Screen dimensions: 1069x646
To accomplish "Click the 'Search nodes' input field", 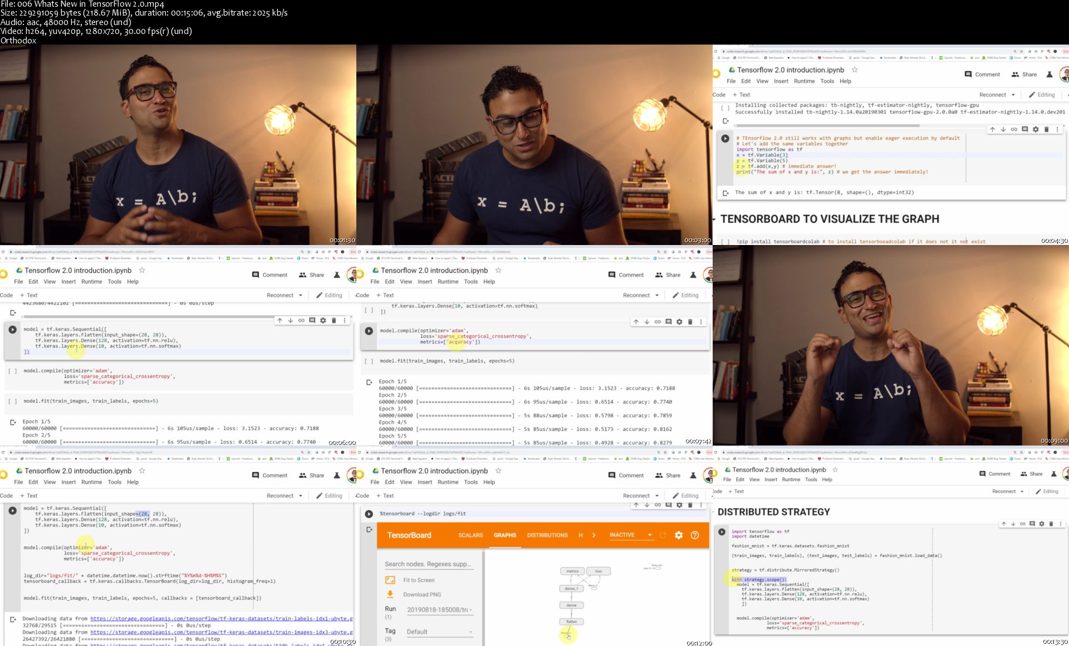I will [428, 564].
